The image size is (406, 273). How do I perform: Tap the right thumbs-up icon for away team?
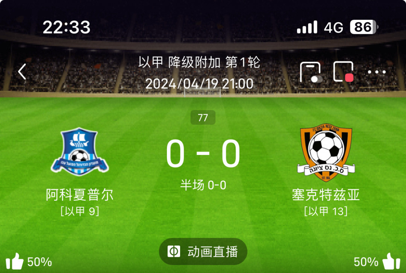391,261
